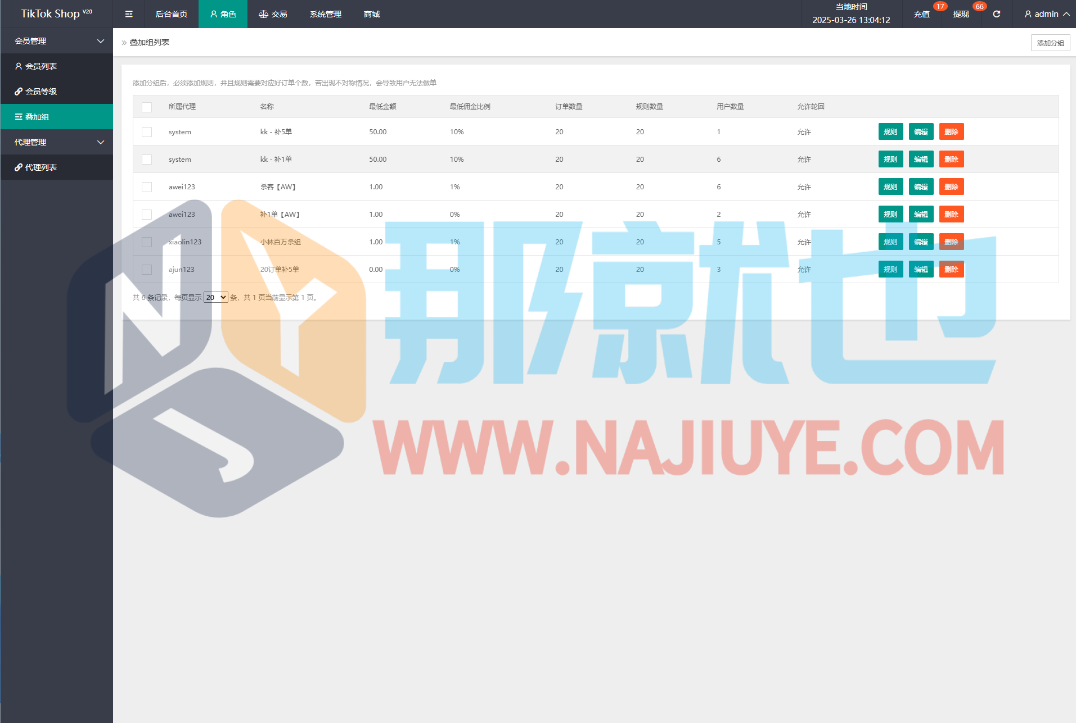Open 代理列表 in the sidebar
This screenshot has height=723, width=1076.
pos(36,167)
